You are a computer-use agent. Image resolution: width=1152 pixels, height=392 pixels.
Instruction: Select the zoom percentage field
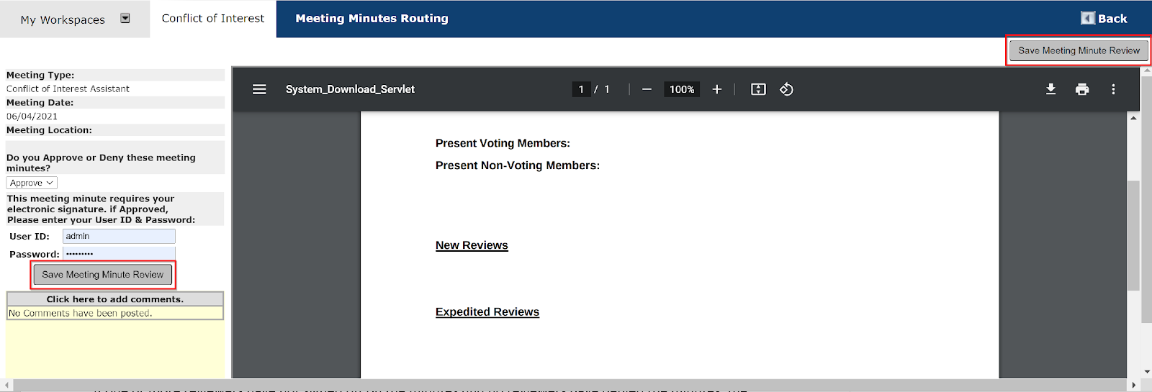[681, 89]
